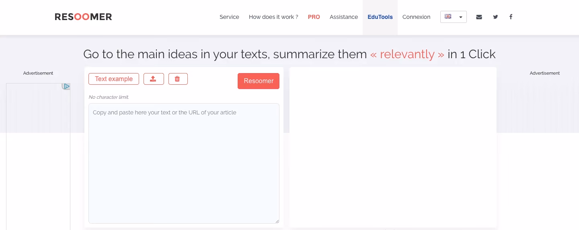Select the EduTools menu tab
This screenshot has width=579, height=230.
point(380,17)
